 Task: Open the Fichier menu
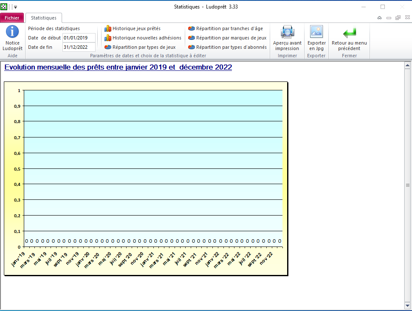click(12, 18)
